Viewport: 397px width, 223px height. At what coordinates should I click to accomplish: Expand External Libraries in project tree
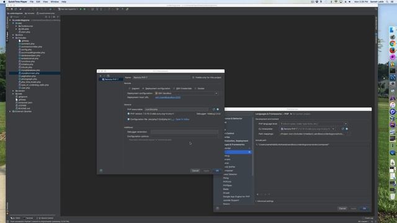(x=11, y=111)
